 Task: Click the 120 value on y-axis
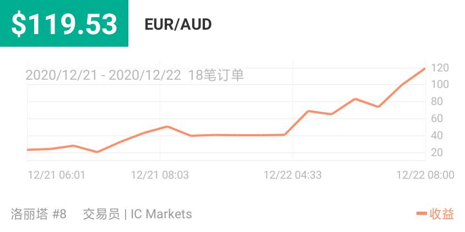pyautogui.click(x=440, y=68)
